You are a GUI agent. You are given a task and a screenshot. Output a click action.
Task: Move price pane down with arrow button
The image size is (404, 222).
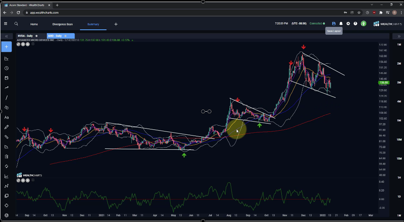tap(23, 44)
